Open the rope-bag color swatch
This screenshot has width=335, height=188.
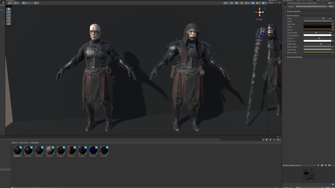point(317,24)
